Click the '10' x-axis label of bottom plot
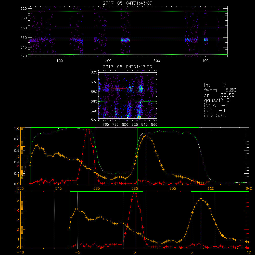The image size is (255, 255). click(x=249, y=252)
